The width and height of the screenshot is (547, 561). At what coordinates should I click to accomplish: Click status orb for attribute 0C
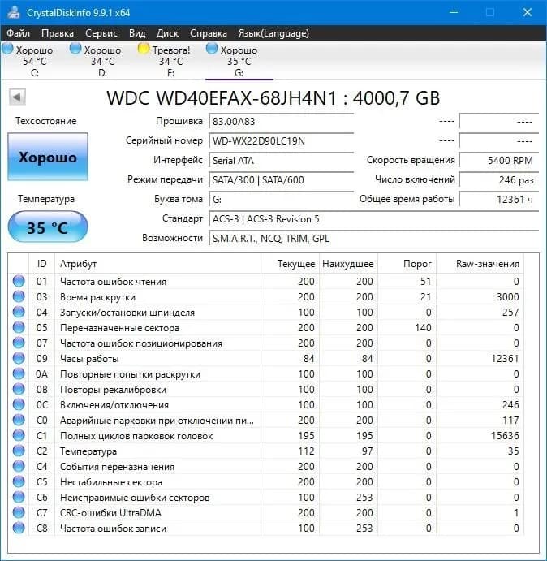[x=19, y=404]
